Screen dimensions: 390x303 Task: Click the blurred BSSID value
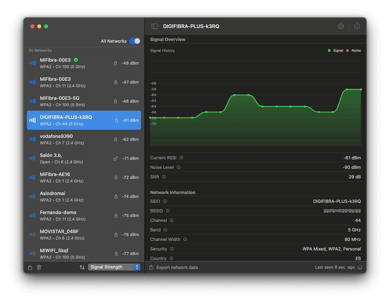(x=342, y=211)
